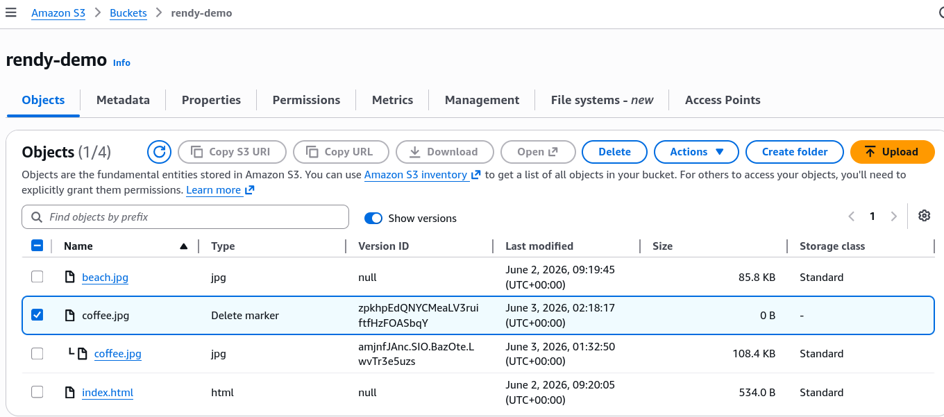Click top-right cut-off circular icon

click(941, 12)
